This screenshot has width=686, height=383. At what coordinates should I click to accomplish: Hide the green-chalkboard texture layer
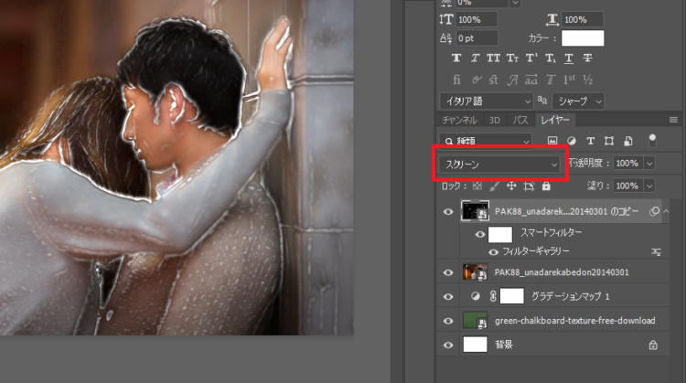[x=448, y=321]
